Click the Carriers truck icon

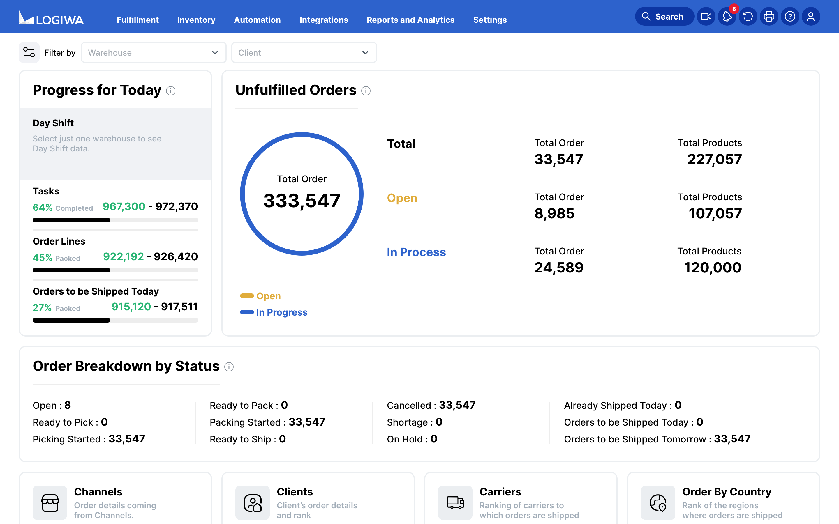pyautogui.click(x=455, y=502)
